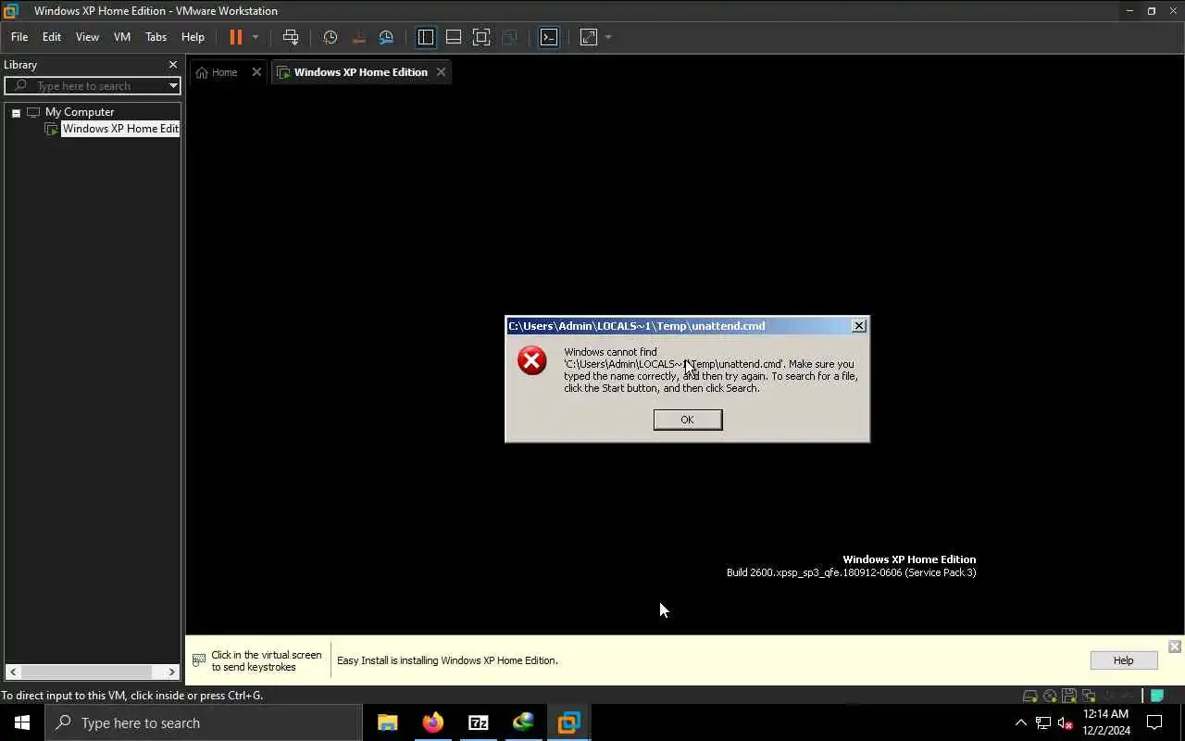This screenshot has height=741, width=1185.
Task: Open the clock showing 12:14 AM
Action: (1106, 722)
